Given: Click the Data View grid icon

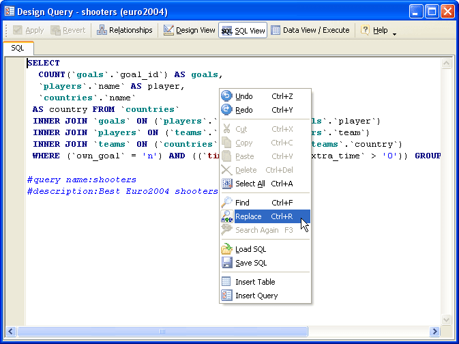Looking at the screenshot, I should coord(276,30).
